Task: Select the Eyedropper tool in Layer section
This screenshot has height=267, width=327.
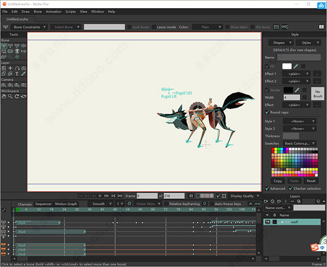Action: (x=23, y=74)
